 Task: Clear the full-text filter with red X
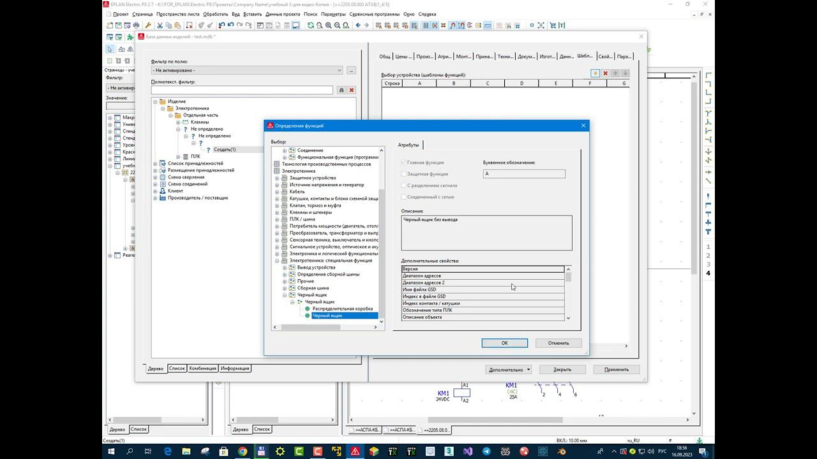click(x=351, y=91)
